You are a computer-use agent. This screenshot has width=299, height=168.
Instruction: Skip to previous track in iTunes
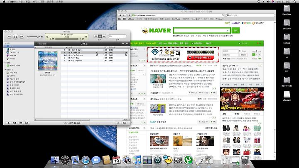[9, 37]
